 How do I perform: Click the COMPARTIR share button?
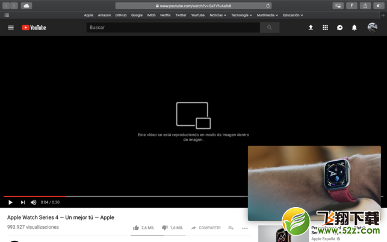click(x=206, y=228)
